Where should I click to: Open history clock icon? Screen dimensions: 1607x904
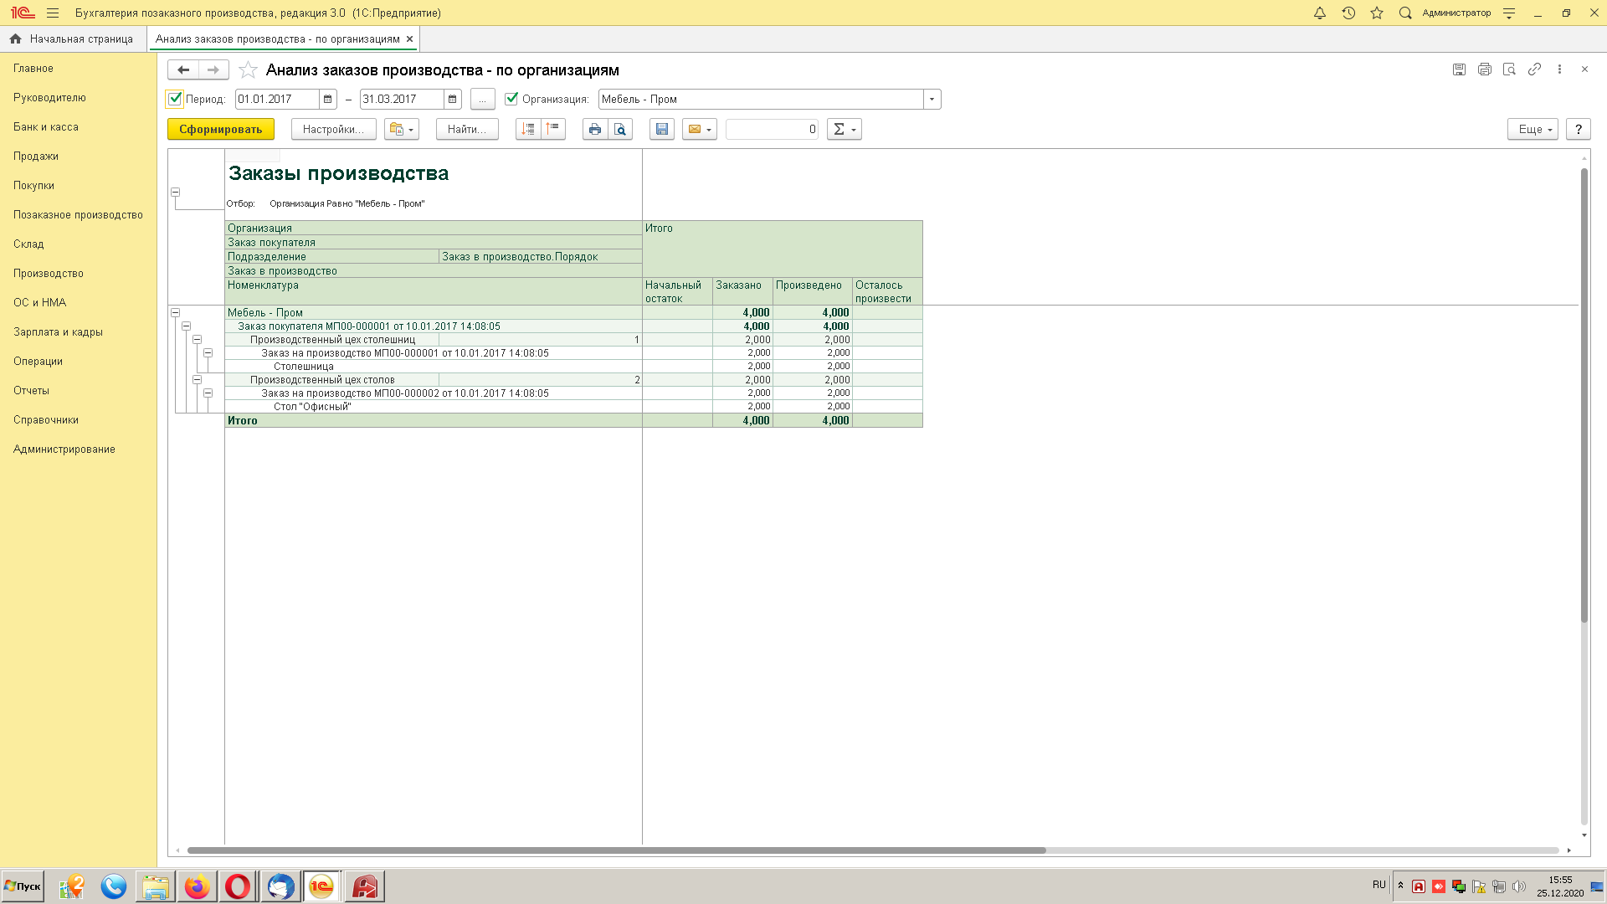coord(1348,13)
